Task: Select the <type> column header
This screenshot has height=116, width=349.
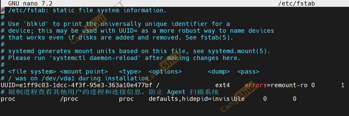Action: click(x=130, y=72)
